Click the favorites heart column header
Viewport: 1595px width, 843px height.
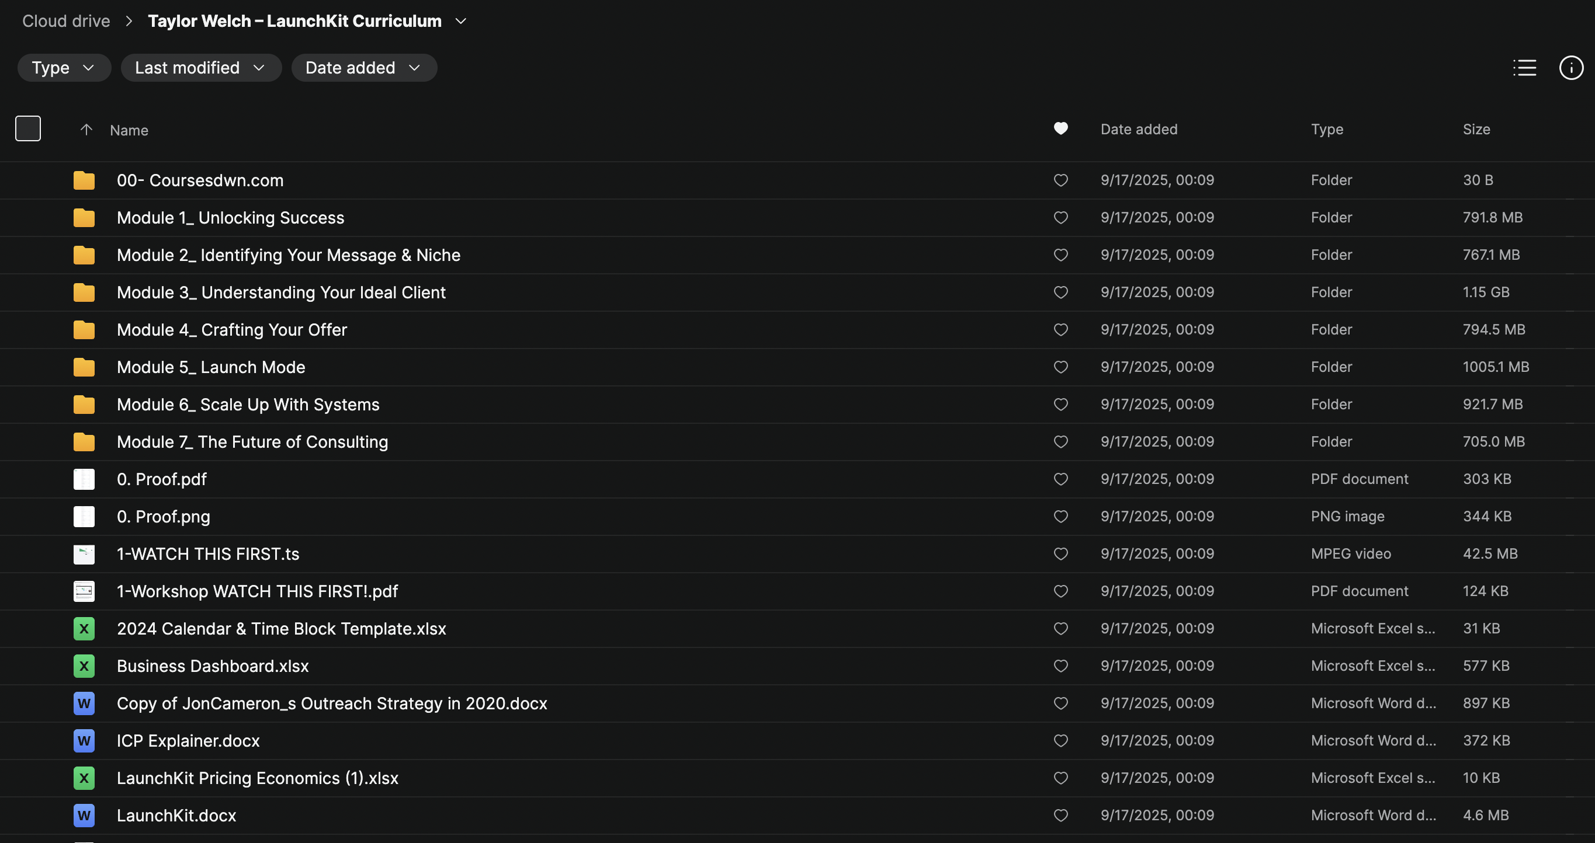[x=1060, y=128]
